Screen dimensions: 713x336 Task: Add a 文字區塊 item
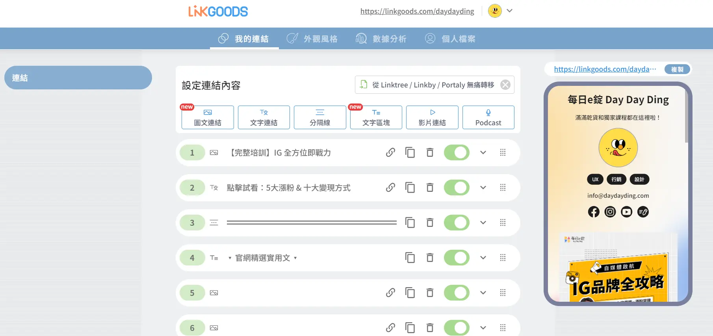[376, 117]
